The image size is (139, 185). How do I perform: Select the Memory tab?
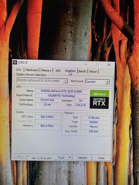[x=46, y=71]
